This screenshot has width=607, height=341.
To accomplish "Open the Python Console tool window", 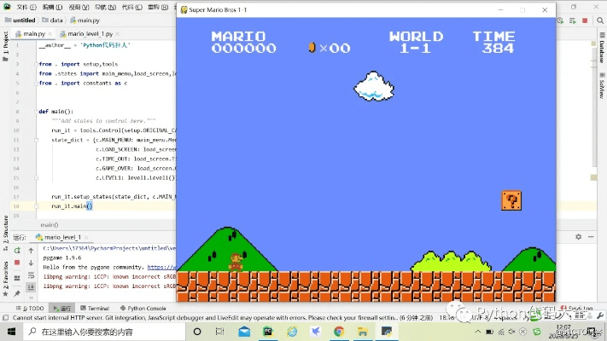I will [146, 308].
